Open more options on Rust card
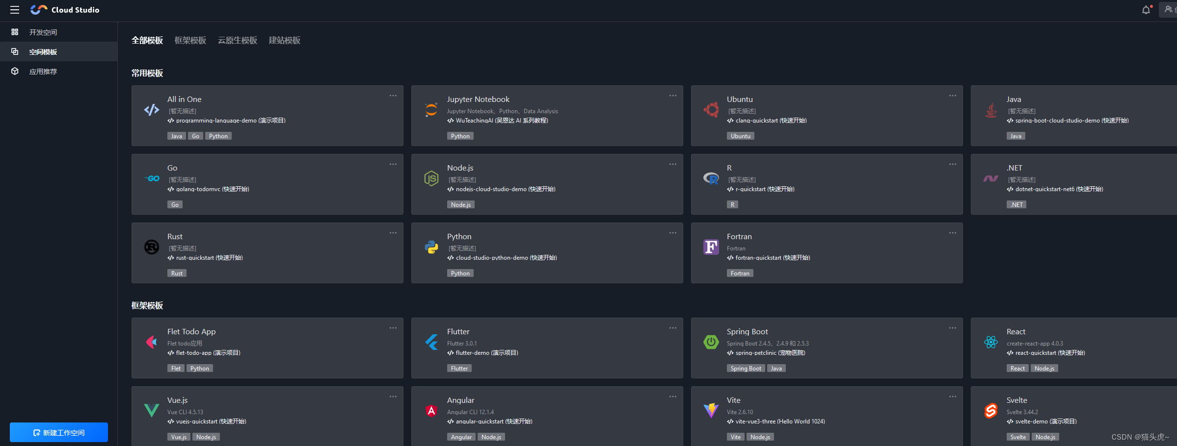This screenshot has height=446, width=1177. [x=393, y=233]
